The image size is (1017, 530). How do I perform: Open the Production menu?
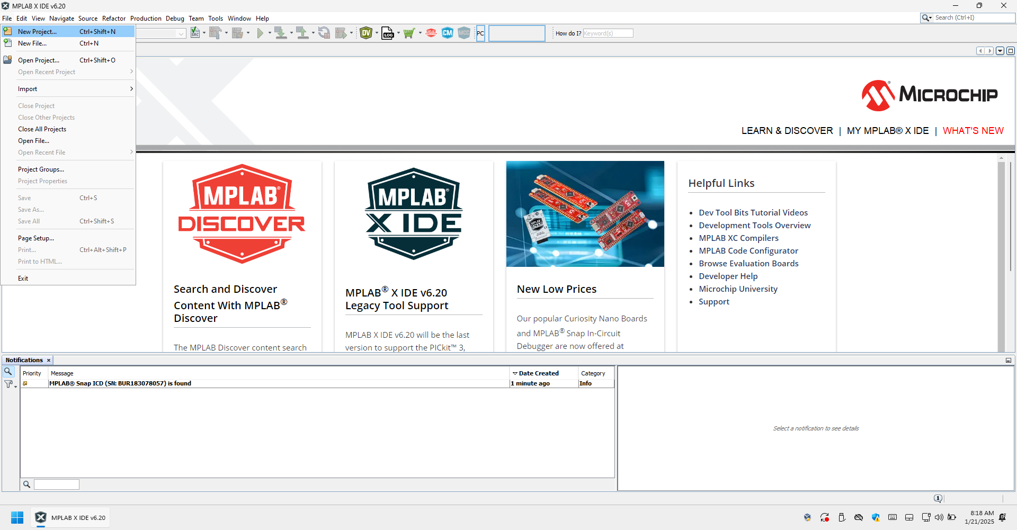tap(146, 19)
